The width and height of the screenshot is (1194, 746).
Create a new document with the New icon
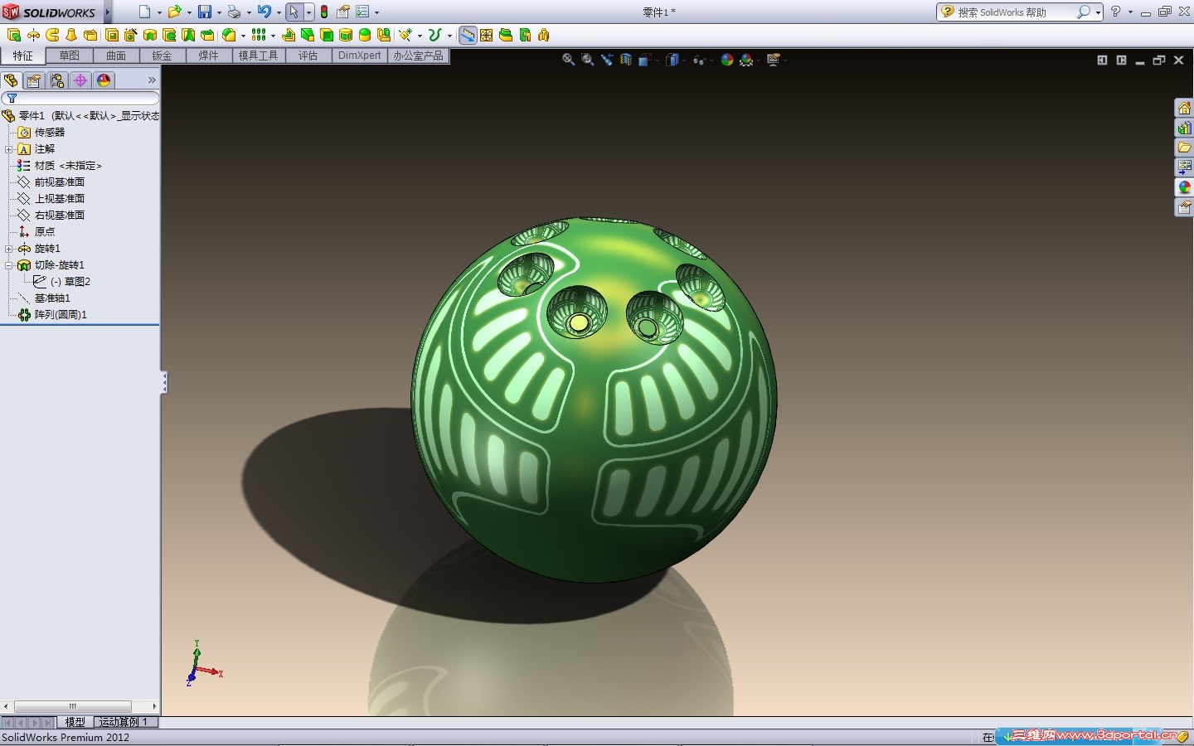[145, 12]
